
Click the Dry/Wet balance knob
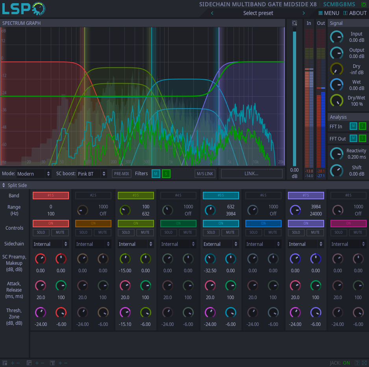[336, 101]
